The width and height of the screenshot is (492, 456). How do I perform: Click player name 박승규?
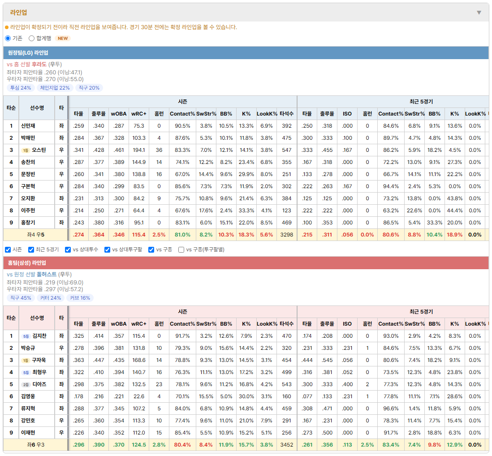[x=28, y=348]
